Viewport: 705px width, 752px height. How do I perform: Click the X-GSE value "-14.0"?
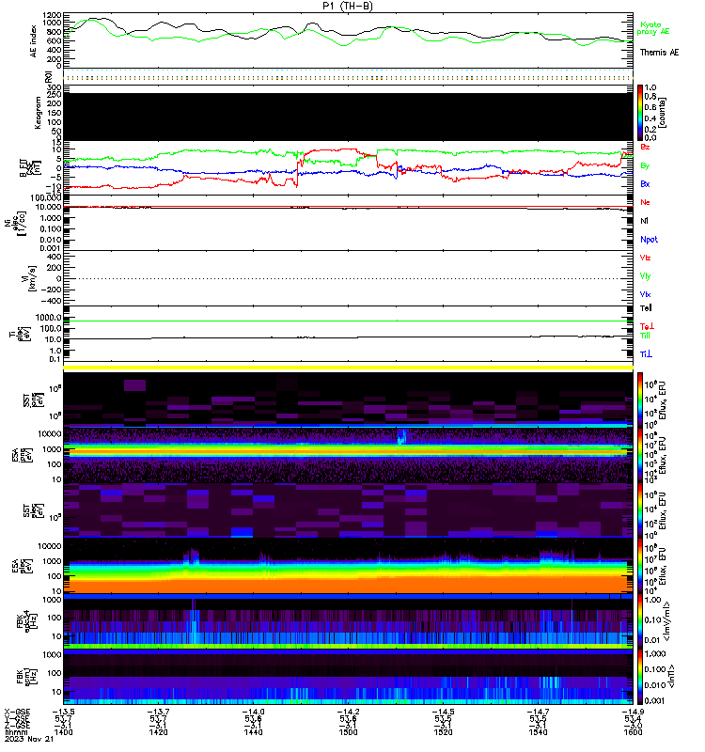coord(253,712)
